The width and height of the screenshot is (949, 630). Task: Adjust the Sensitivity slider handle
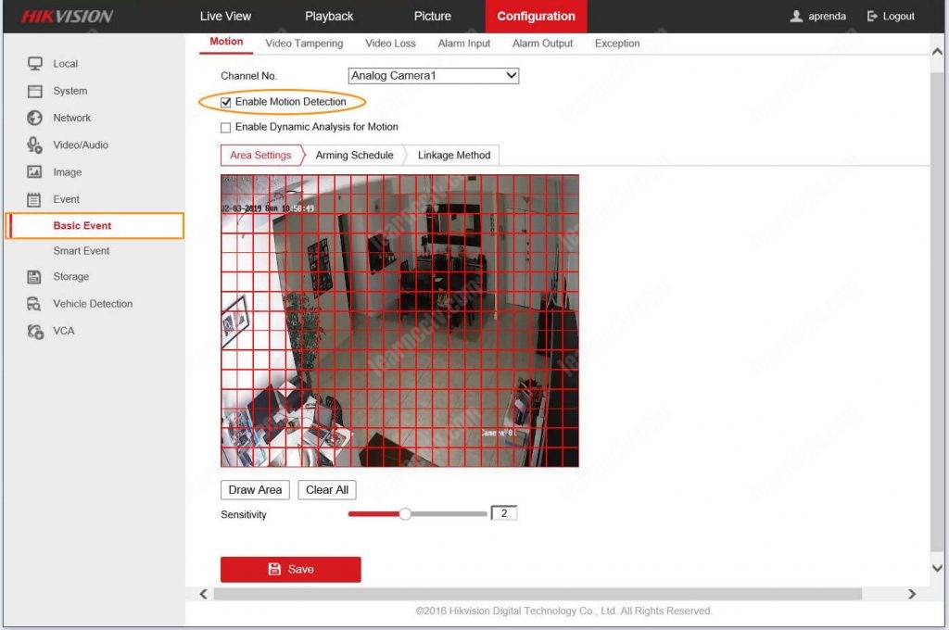point(405,512)
